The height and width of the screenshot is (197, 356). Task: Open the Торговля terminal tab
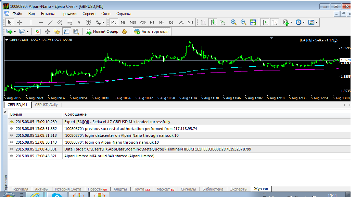tap(20, 189)
